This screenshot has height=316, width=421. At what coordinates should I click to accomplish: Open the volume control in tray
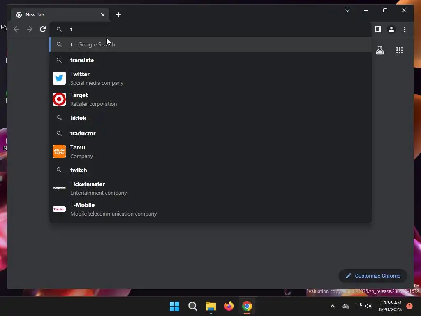click(368, 306)
